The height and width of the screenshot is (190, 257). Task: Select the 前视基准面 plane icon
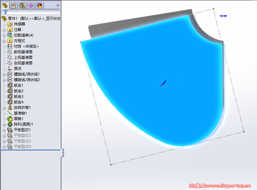tap(10, 52)
